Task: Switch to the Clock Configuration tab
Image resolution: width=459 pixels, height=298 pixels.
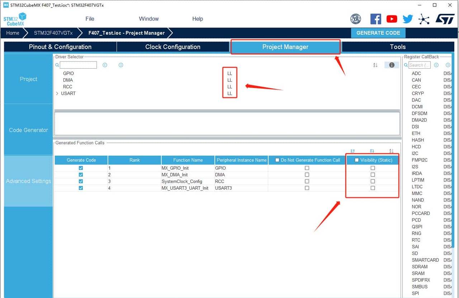Action: coord(172,47)
